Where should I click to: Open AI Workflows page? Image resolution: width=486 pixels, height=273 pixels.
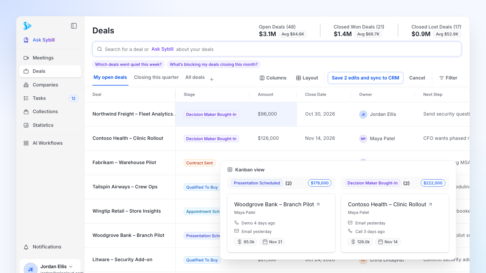pyautogui.click(x=50, y=143)
